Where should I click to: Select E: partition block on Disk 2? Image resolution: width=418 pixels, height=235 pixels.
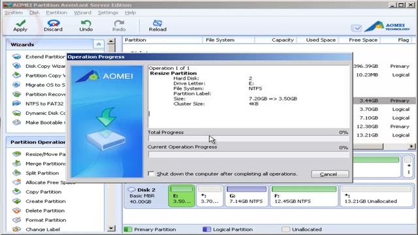pos(182,196)
